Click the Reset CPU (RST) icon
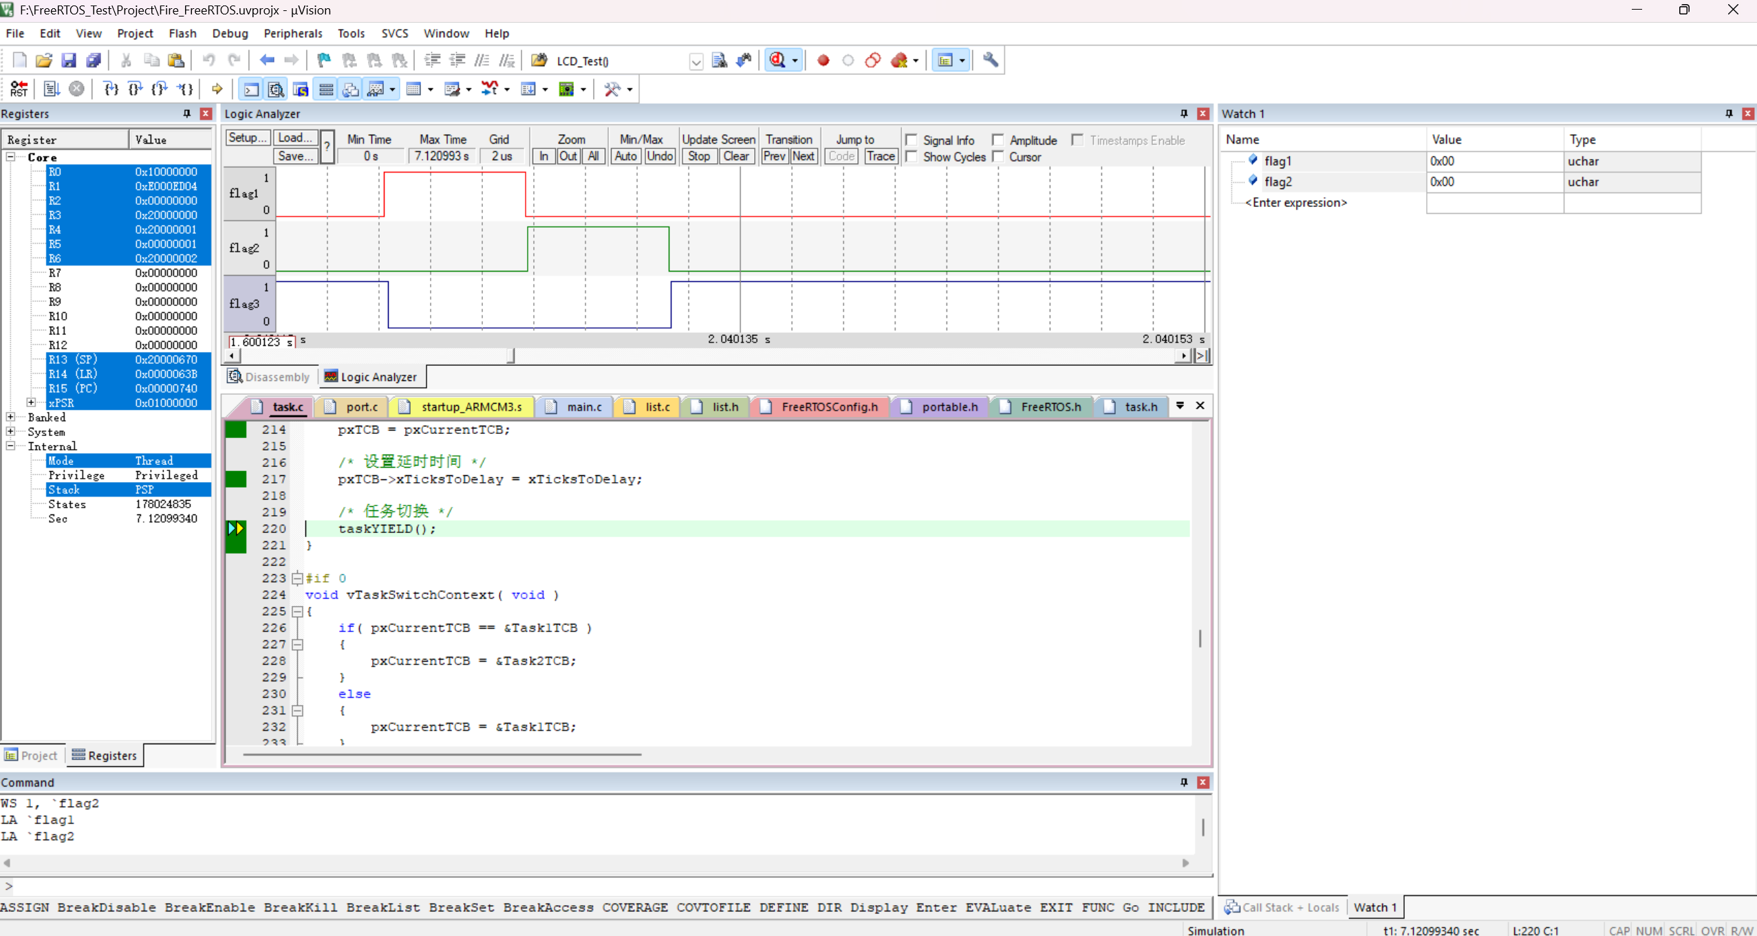1757x936 pixels. coord(19,89)
